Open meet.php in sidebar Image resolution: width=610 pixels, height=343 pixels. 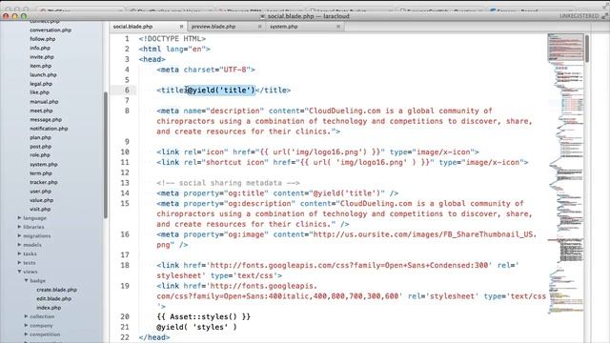tap(41, 111)
